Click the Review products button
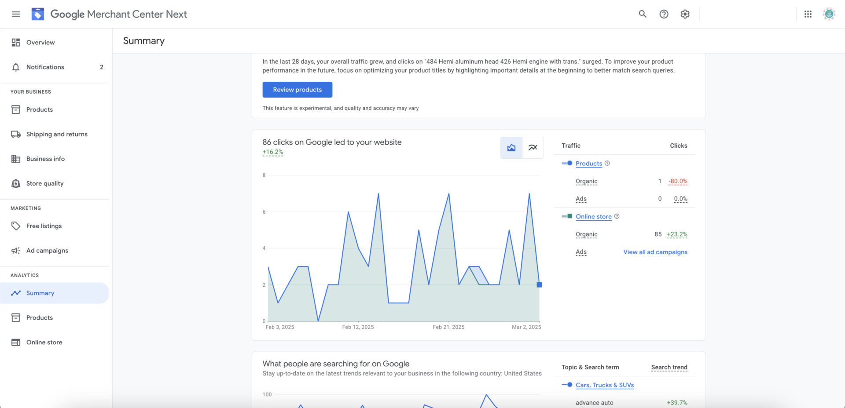The image size is (845, 408). click(x=298, y=90)
